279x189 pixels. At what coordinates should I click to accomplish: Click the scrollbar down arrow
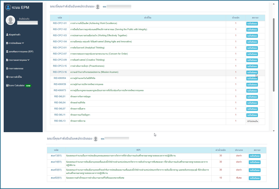pos(274,131)
